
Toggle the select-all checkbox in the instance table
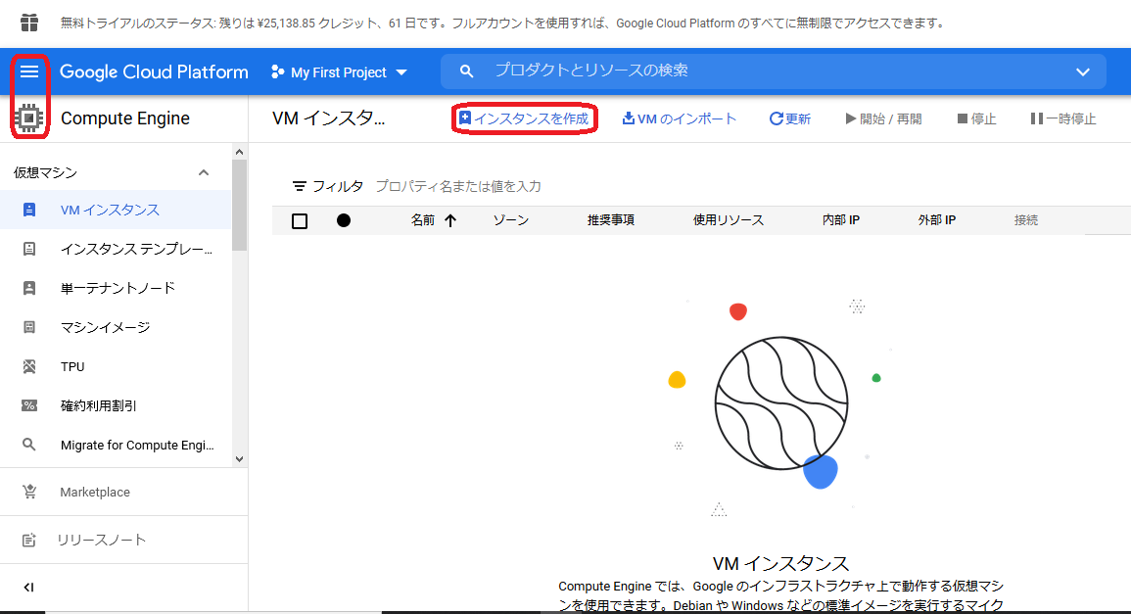pos(300,220)
